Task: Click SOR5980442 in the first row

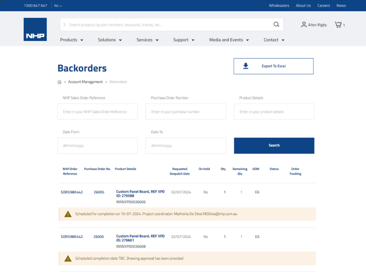Action: click(72, 192)
